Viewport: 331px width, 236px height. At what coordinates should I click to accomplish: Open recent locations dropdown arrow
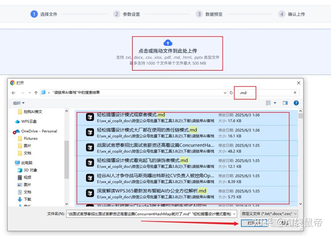tap(29, 92)
